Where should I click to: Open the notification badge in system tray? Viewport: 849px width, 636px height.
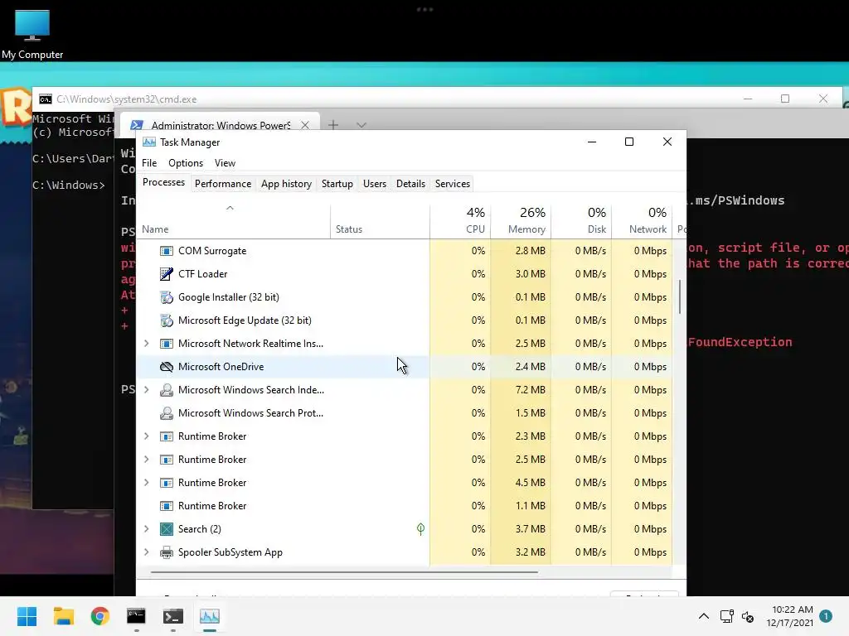pos(826,616)
